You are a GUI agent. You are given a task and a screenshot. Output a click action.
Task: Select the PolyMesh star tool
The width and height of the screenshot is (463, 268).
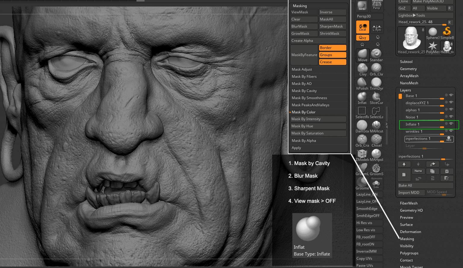click(x=433, y=47)
